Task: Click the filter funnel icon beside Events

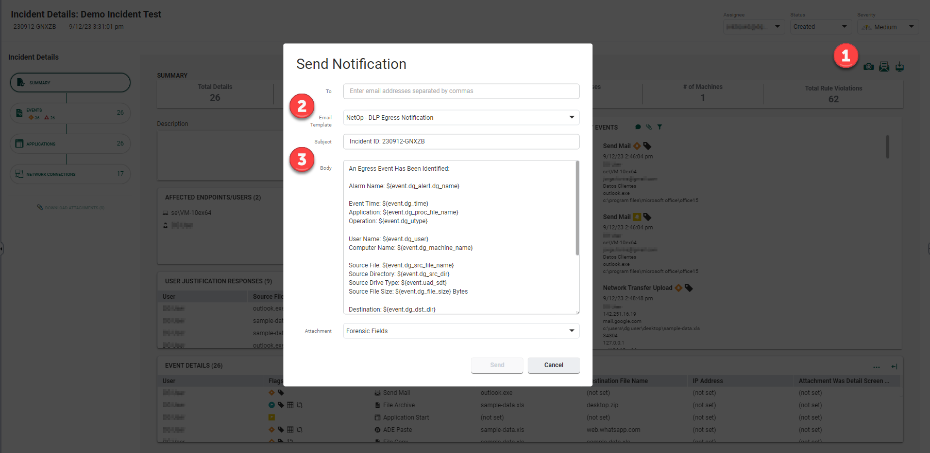Action: coord(660,127)
